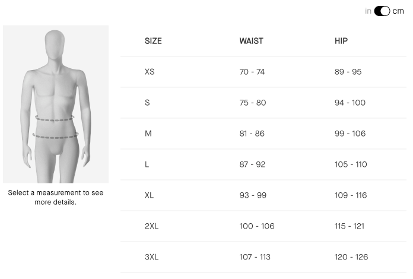Select the hip dashed line on mannequin
This screenshot has width=413, height=279.
pos(55,135)
